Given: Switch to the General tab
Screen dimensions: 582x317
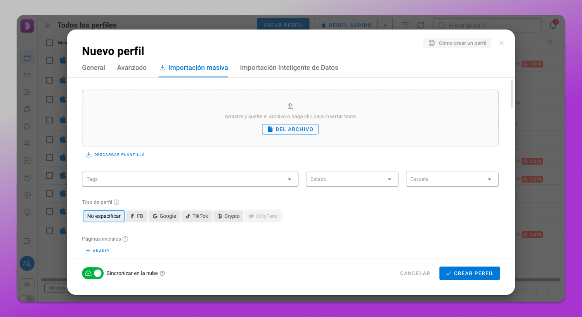Looking at the screenshot, I should 94,68.
